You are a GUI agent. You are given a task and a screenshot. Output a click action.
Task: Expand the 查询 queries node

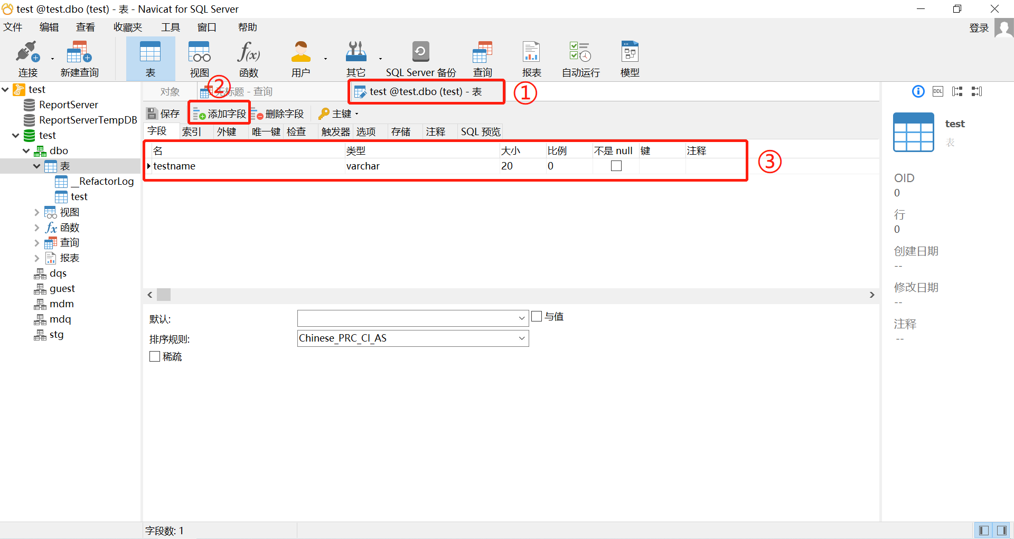pyautogui.click(x=37, y=243)
